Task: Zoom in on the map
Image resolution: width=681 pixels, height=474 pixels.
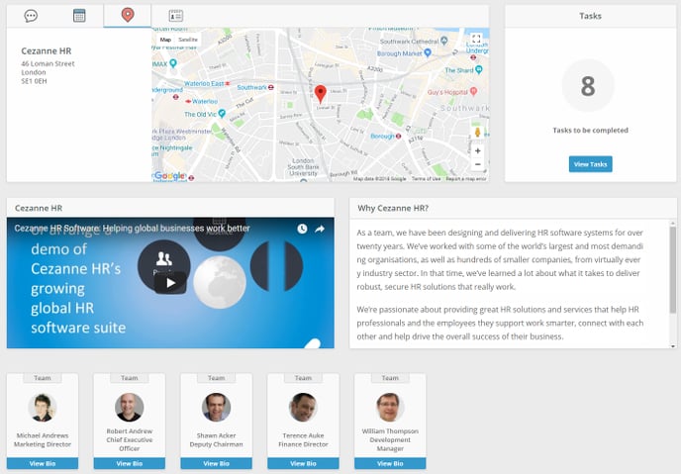Action: (x=478, y=151)
